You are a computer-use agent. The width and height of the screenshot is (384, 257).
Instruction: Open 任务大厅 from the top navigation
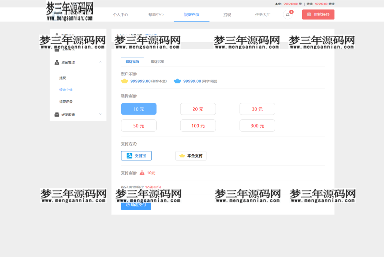coord(262,14)
